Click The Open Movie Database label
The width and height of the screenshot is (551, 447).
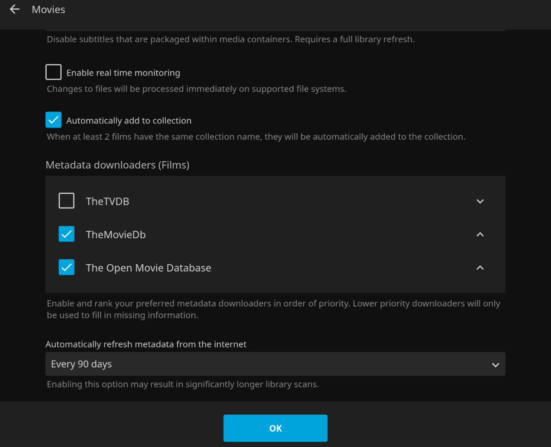(x=148, y=268)
